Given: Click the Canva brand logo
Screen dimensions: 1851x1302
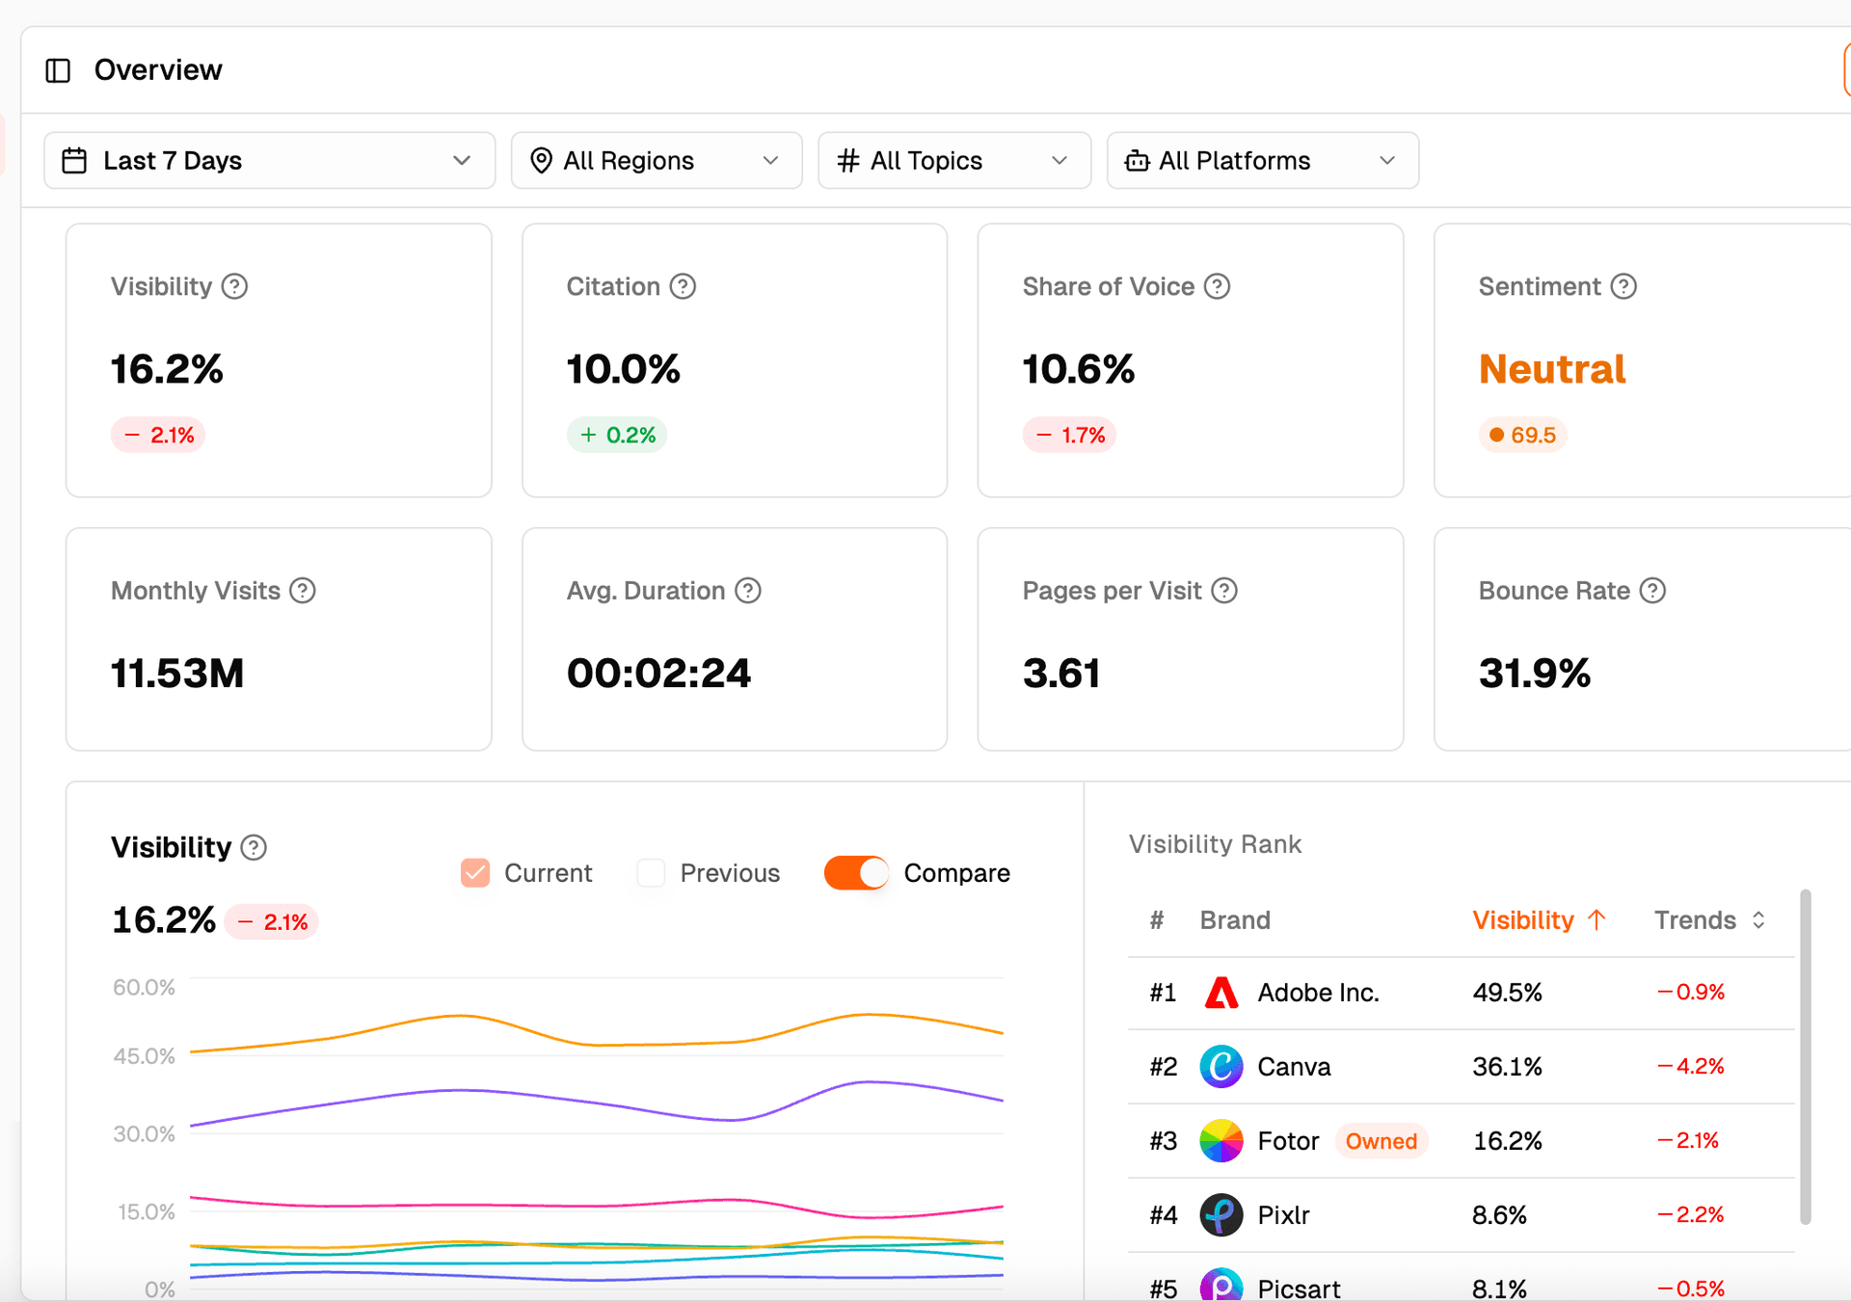Looking at the screenshot, I should 1221,1067.
